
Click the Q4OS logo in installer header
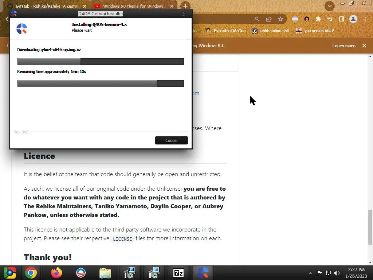[22, 29]
